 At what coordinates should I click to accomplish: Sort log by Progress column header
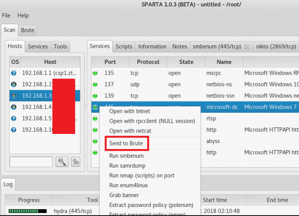pyautogui.click(x=29, y=200)
